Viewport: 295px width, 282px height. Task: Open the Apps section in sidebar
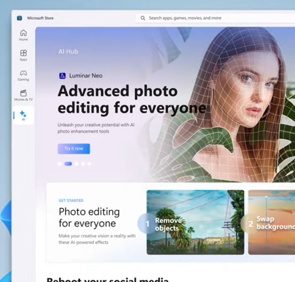coord(23,56)
